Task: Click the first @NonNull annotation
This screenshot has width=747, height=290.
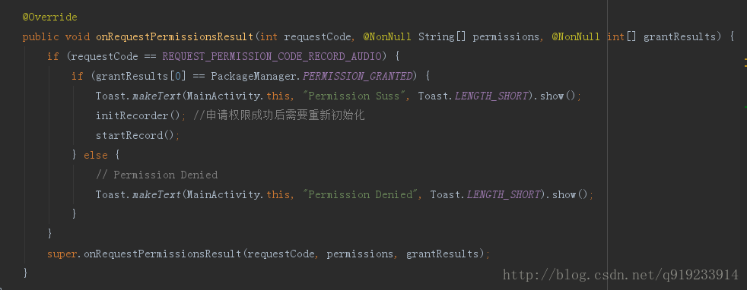Action: 387,36
